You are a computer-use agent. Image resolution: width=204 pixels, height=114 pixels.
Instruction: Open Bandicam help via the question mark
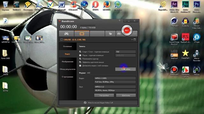(119, 21)
